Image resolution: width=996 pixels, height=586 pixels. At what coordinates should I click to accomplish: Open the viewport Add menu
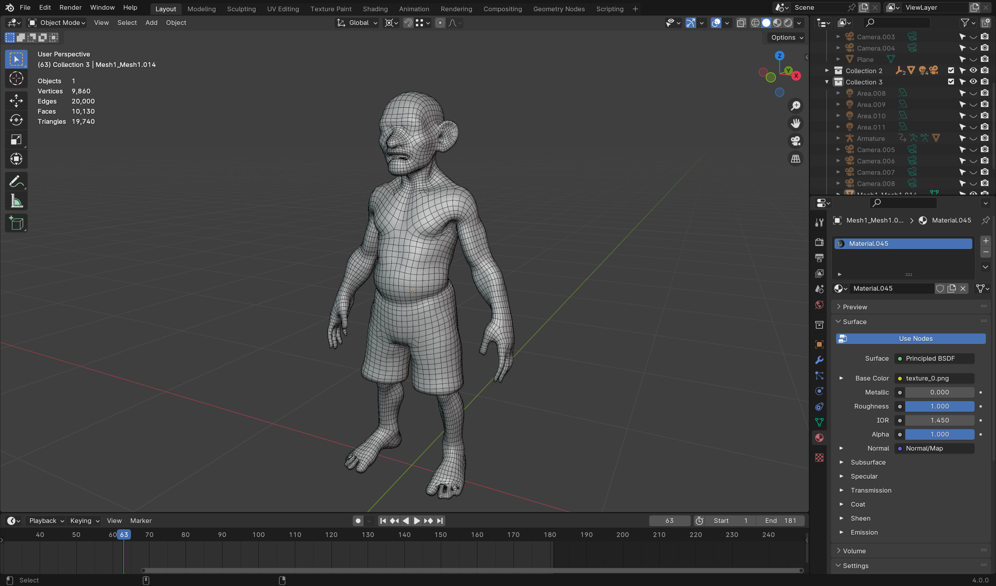[151, 23]
